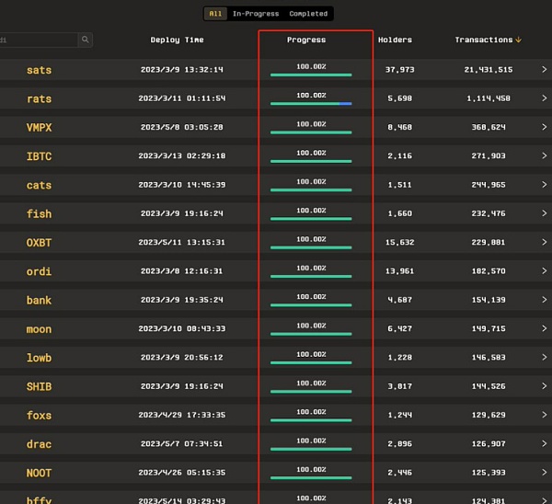Expand the sats row chevron

(x=543, y=70)
